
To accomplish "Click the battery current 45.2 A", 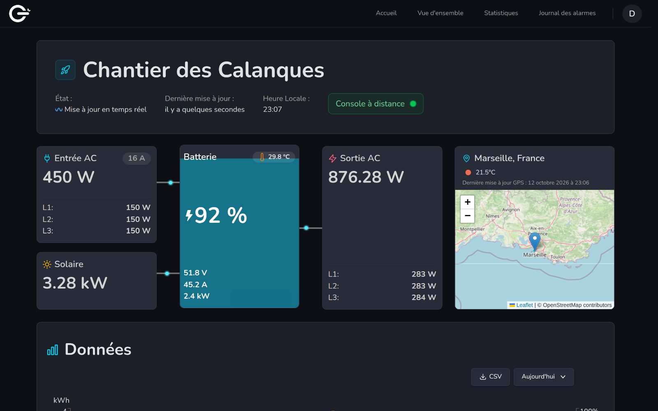I will (x=195, y=284).
